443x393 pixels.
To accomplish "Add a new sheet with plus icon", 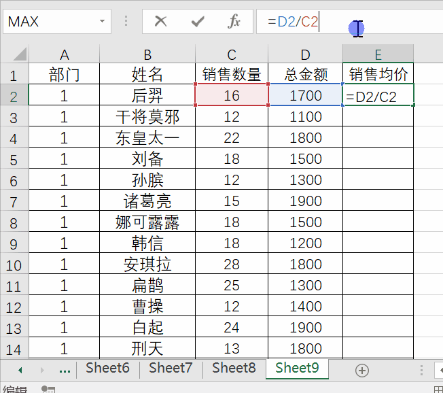I will tap(362, 371).
